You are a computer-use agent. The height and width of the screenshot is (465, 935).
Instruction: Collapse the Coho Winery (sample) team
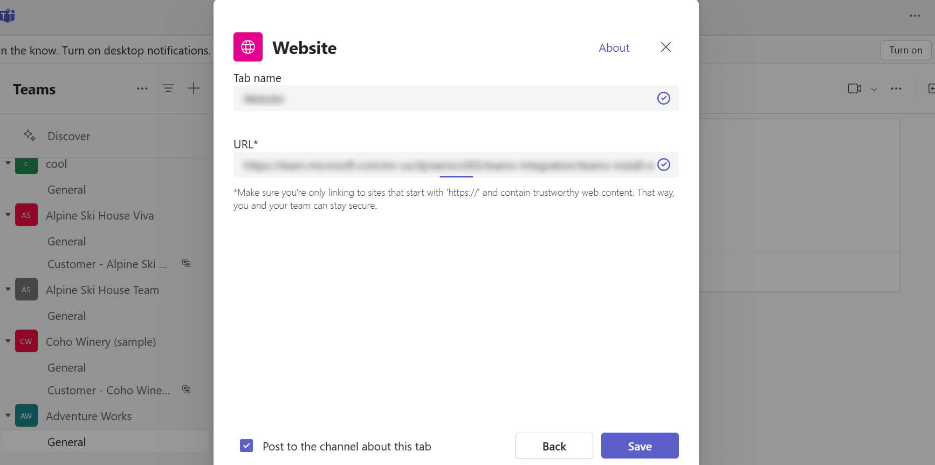[8, 341]
